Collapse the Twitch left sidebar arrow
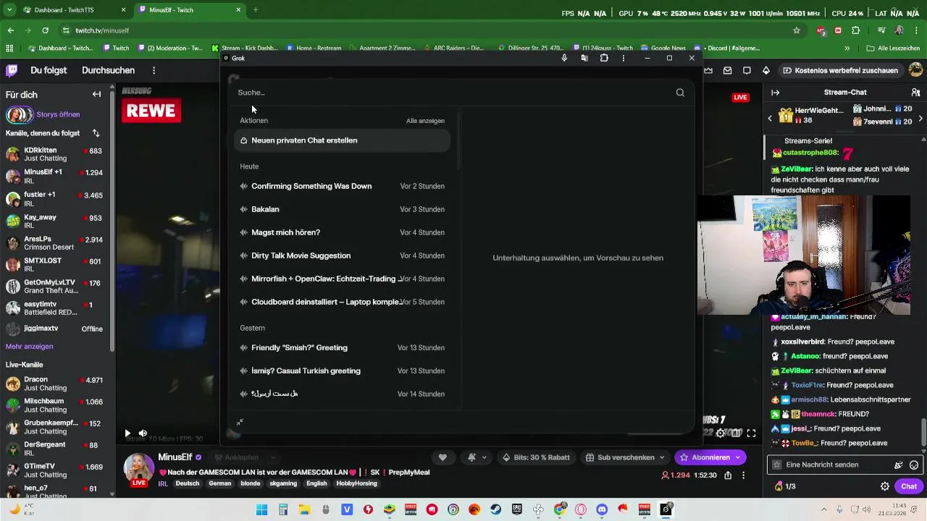Image resolution: width=927 pixels, height=521 pixels. (96, 95)
